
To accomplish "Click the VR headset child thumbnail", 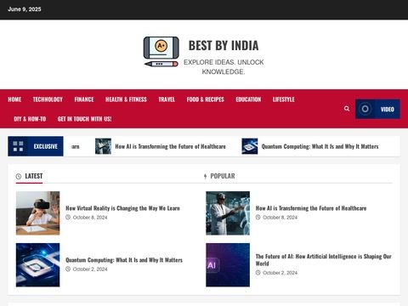I will click(x=38, y=213).
